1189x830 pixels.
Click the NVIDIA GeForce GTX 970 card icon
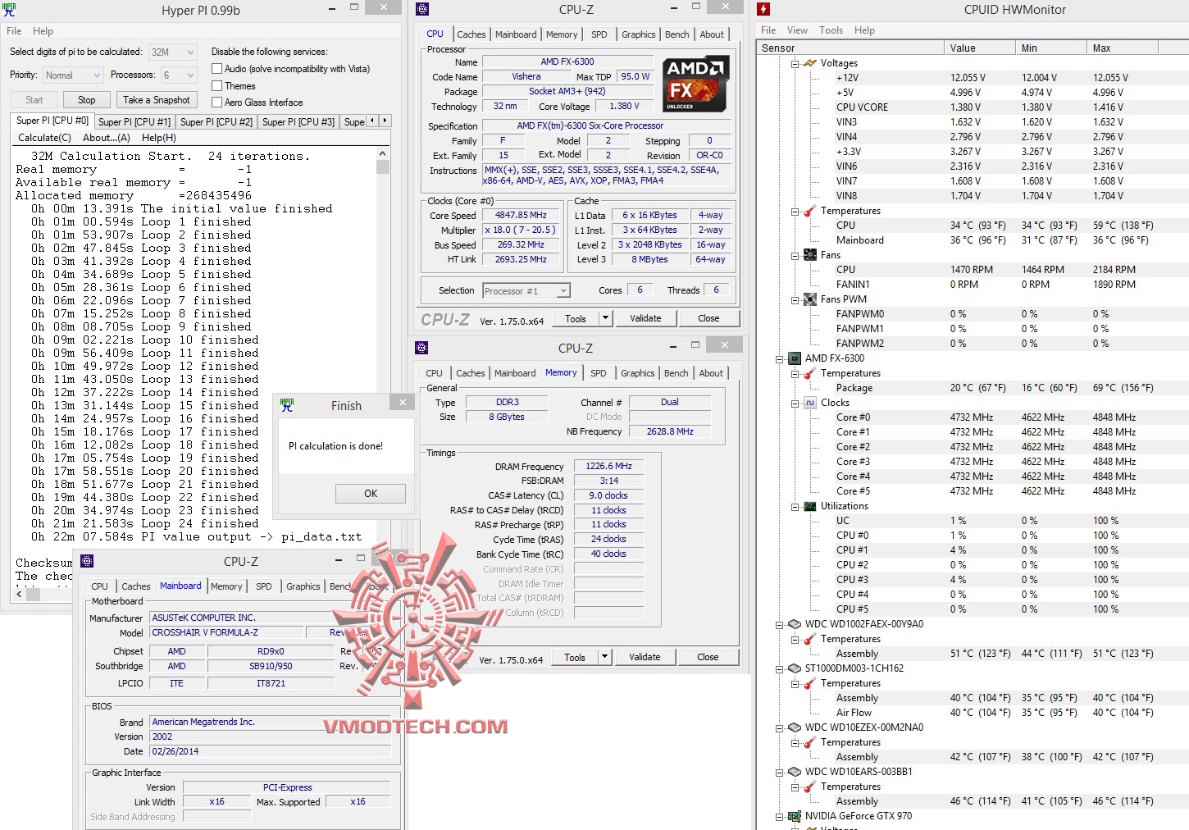click(x=795, y=816)
